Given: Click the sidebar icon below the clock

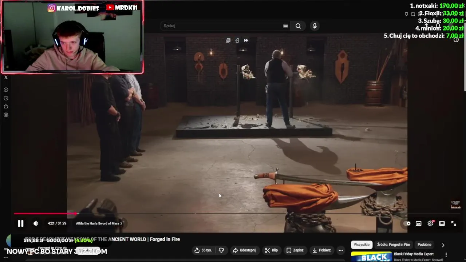Looking at the screenshot, I should pyautogui.click(x=6, y=107).
